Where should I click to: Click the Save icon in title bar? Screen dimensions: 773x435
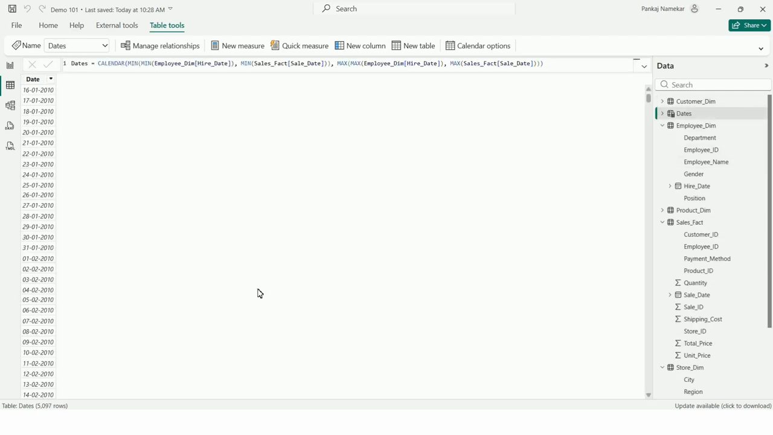point(12,9)
